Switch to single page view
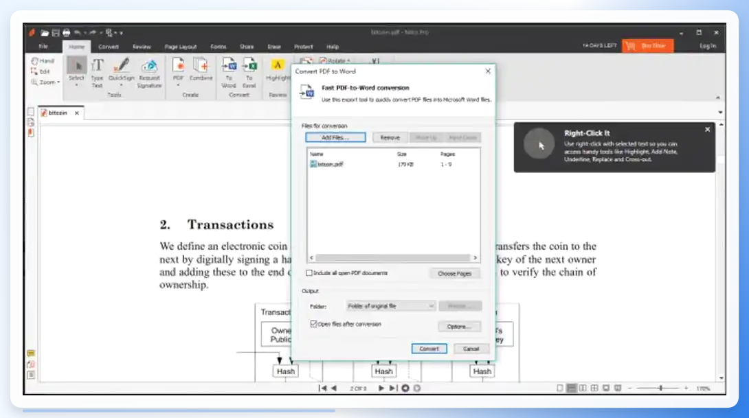 (x=560, y=388)
